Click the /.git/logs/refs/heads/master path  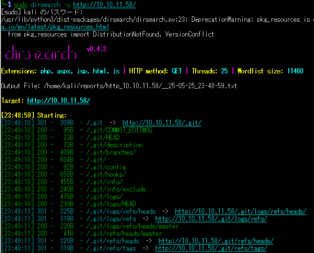pyautogui.click(x=132, y=226)
